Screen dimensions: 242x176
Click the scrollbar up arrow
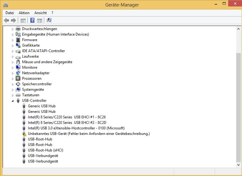[239, 29]
